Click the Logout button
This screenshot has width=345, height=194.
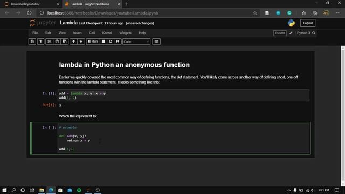pos(308,23)
